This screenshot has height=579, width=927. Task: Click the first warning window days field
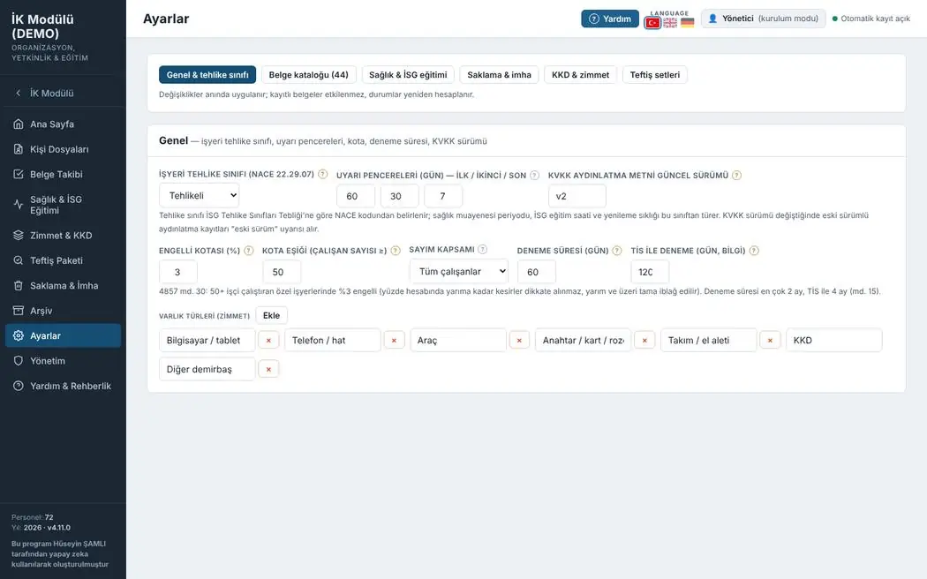(x=355, y=196)
